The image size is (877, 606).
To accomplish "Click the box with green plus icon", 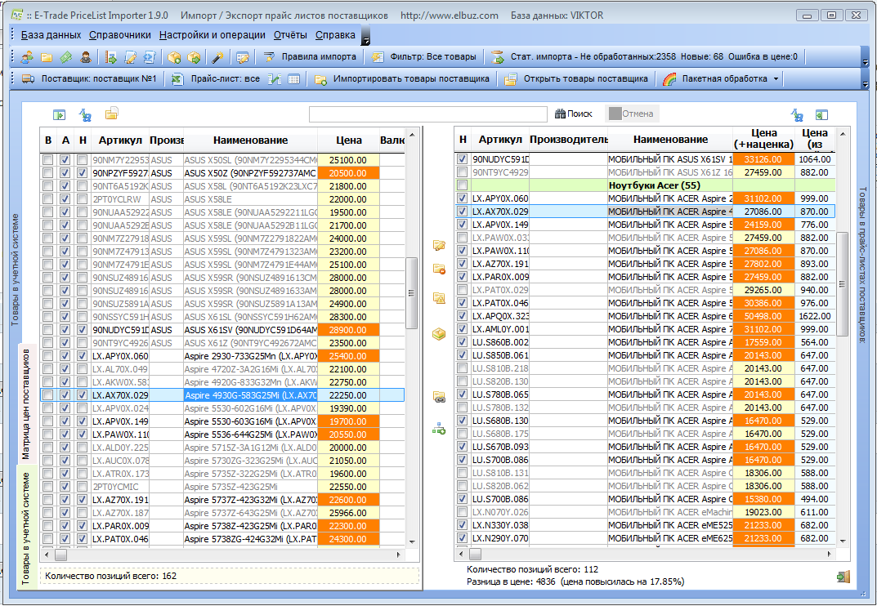I will (x=174, y=57).
